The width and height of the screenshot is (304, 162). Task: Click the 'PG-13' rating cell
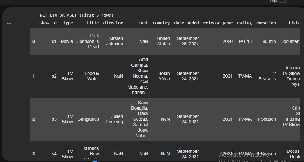245,41
